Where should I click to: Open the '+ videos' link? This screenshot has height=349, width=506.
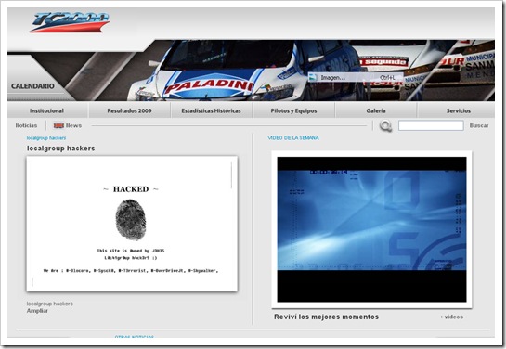pos(452,317)
